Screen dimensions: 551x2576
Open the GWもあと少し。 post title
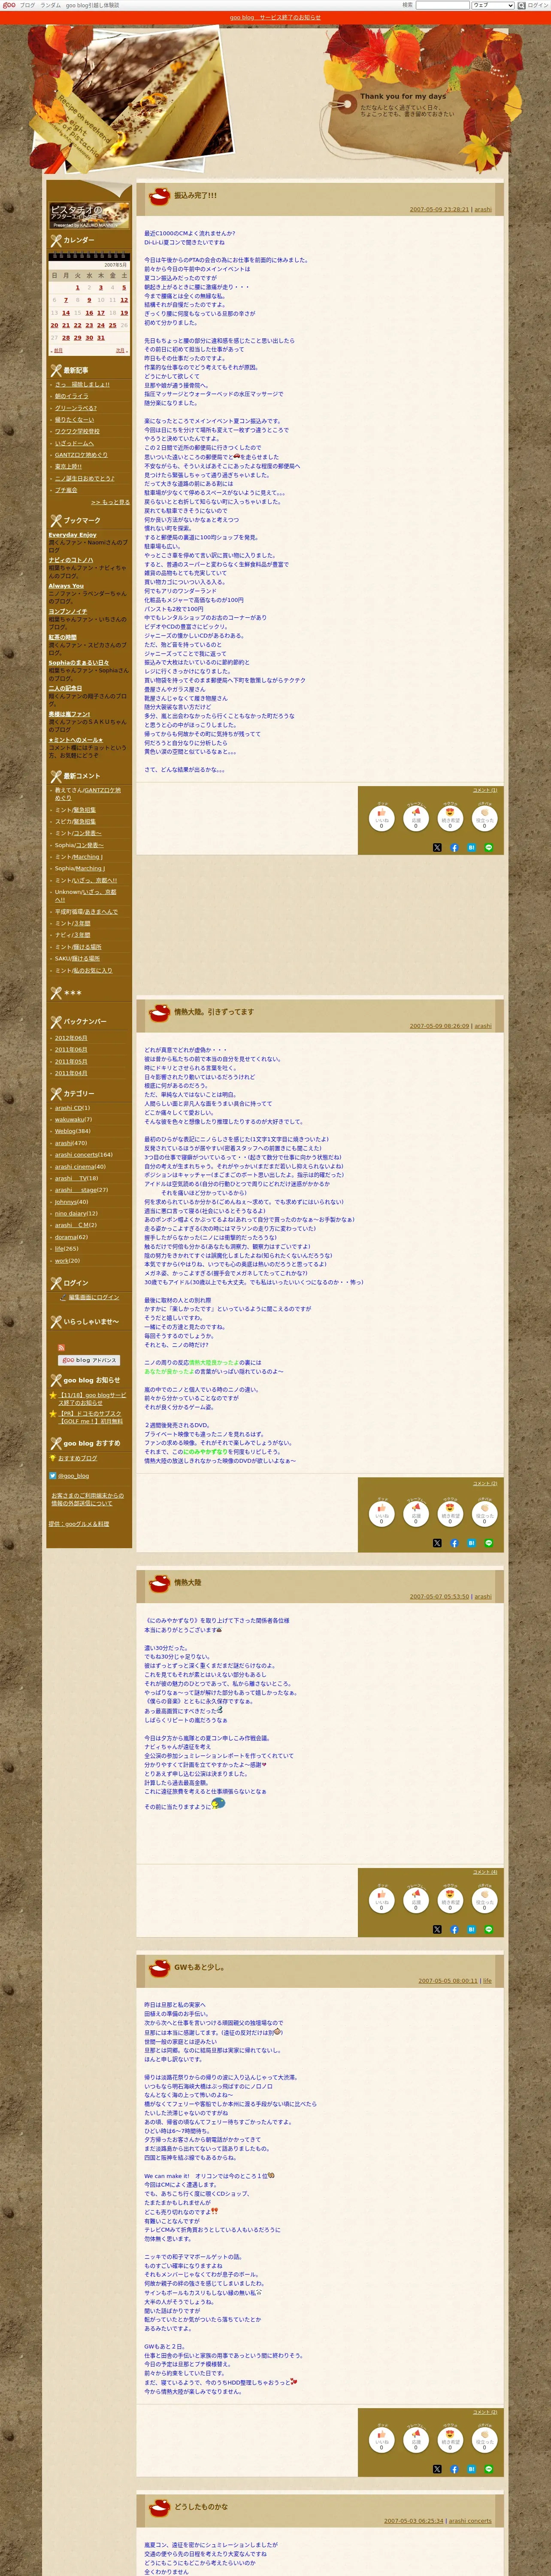tap(199, 1967)
